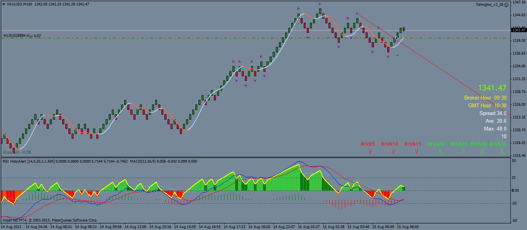Click the Spread 34.0 readout
Viewport: 527px width, 230px height.
pyautogui.click(x=493, y=113)
